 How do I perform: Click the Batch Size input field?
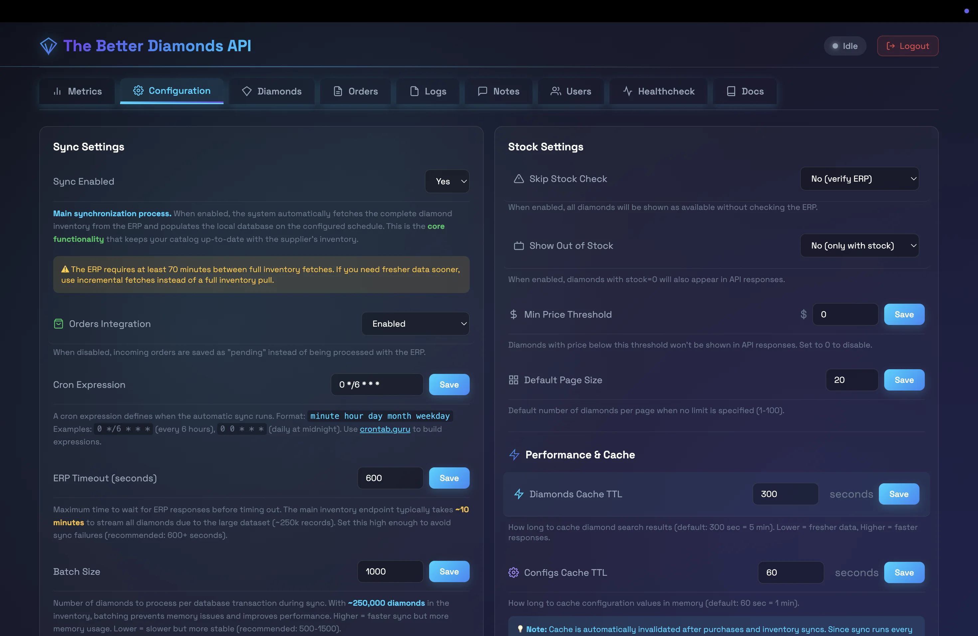(390, 571)
